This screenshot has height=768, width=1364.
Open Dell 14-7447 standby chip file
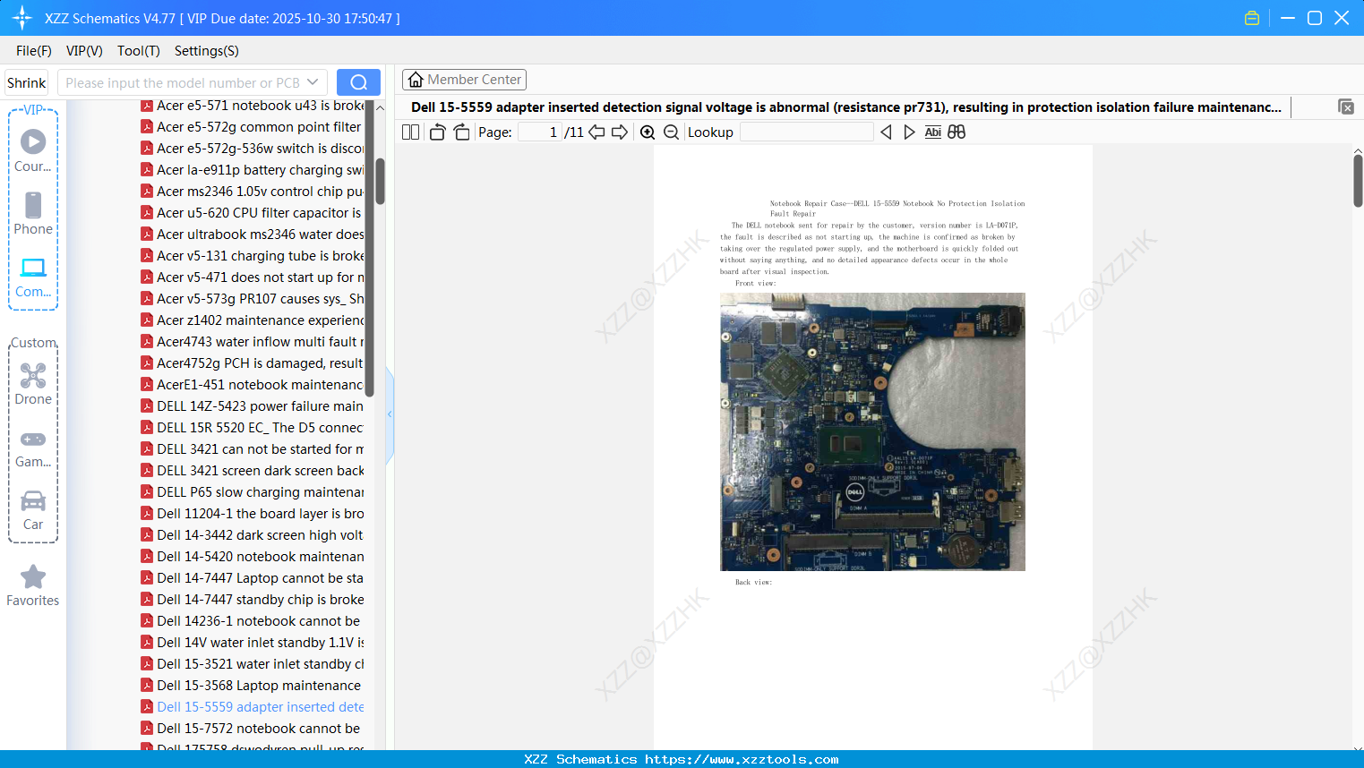pyautogui.click(x=253, y=600)
